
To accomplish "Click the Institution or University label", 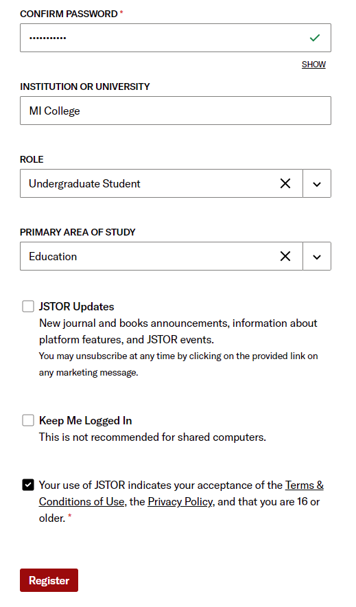I will [x=85, y=87].
